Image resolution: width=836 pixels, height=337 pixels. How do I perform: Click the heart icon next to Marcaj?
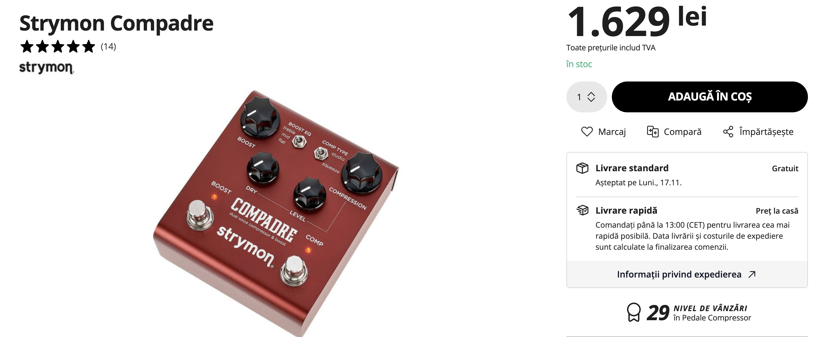(x=587, y=132)
